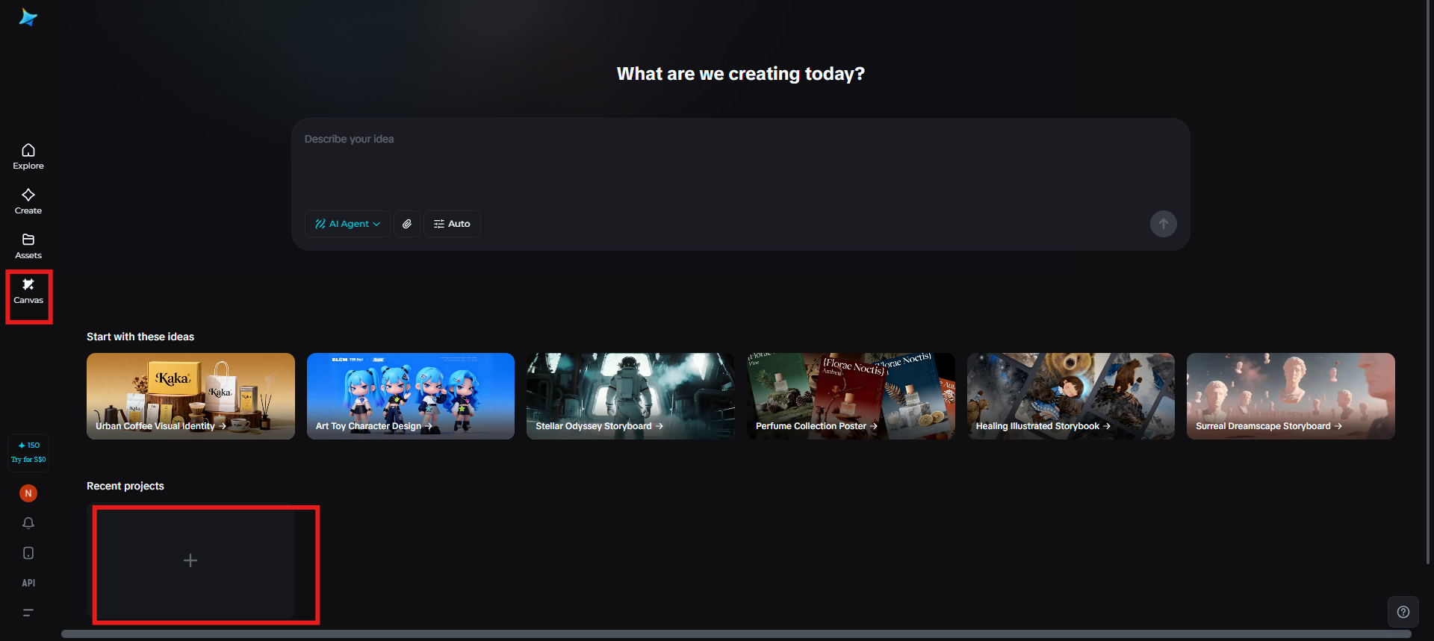
Task: Open the Create section in sidebar
Action: 28,201
